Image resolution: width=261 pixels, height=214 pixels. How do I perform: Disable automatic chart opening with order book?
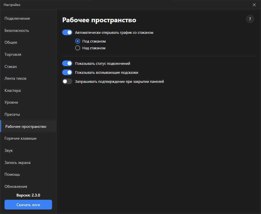pyautogui.click(x=67, y=32)
